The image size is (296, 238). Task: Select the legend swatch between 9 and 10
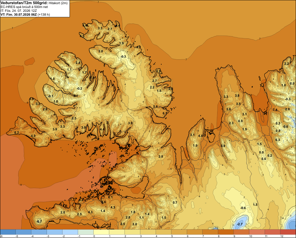[x=242, y=232]
